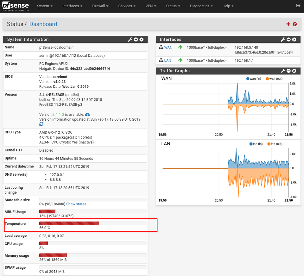Click the SWAP usage progress bar
304x276 pixels.
93,267
